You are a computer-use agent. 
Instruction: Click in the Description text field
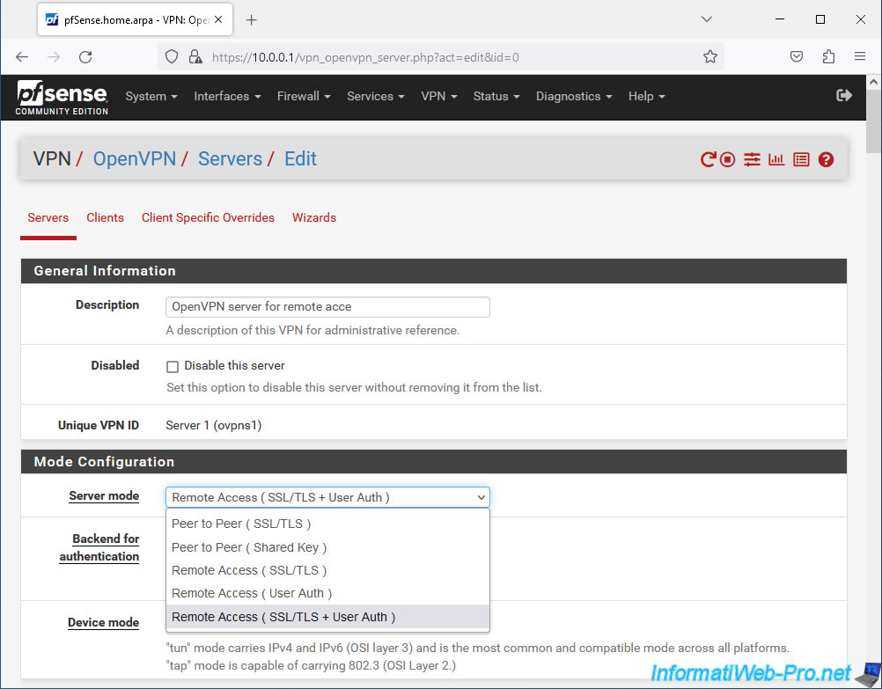327,307
